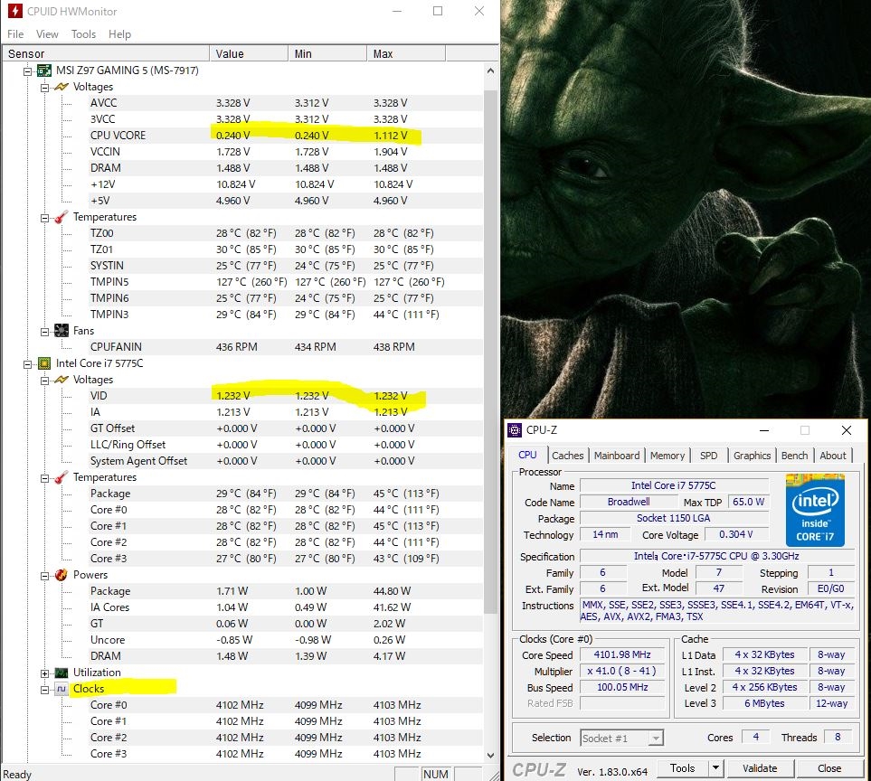
Task: Collapse the Fans node
Action: tap(44, 332)
